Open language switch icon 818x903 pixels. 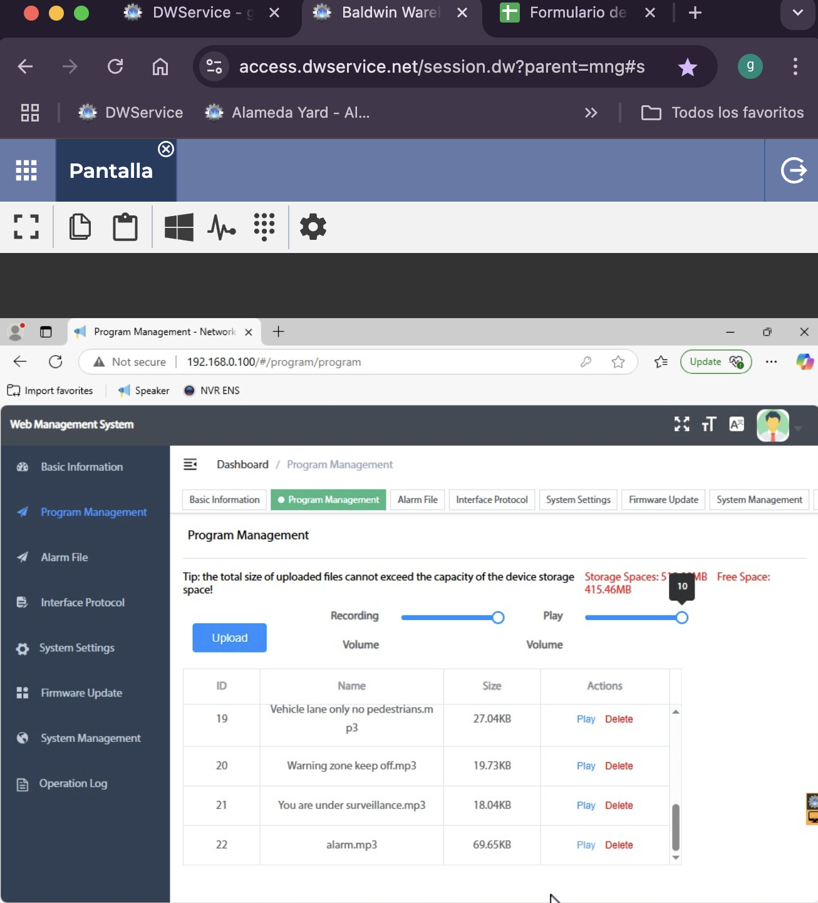tap(737, 425)
